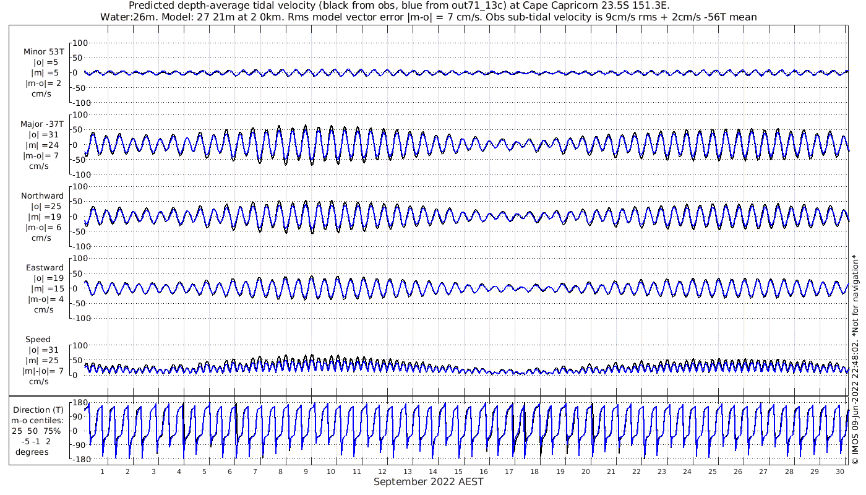
Task: Click '|m-o|= 6' under Northward
Action: pos(43,227)
